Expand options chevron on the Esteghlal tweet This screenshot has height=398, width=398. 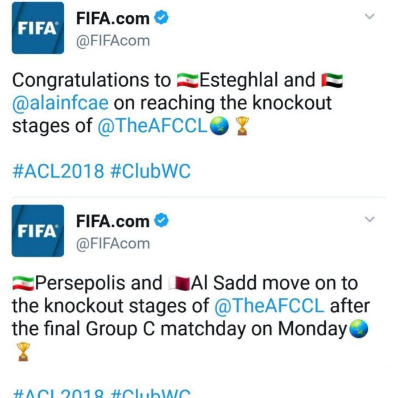(370, 17)
